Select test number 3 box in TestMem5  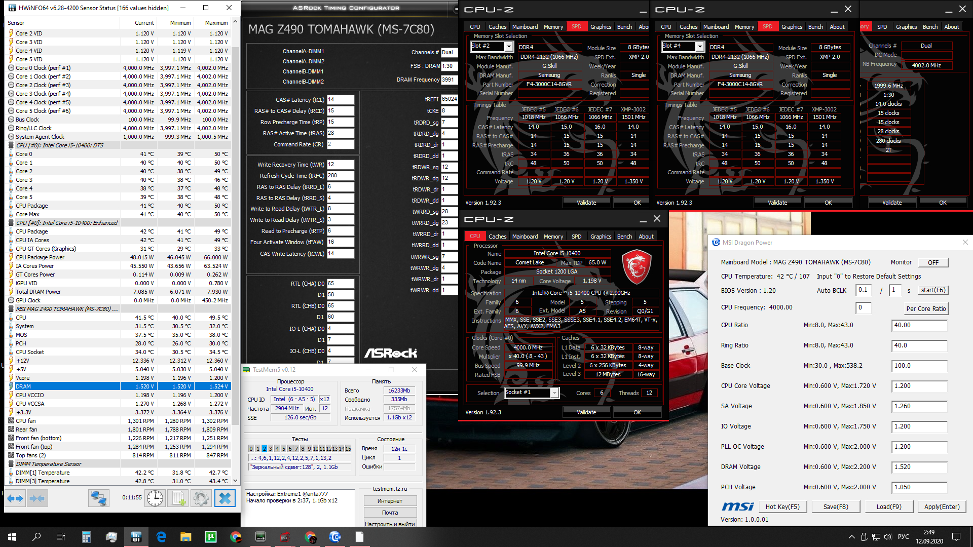pyautogui.click(x=271, y=449)
